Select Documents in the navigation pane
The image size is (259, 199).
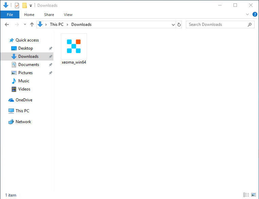[29, 65]
